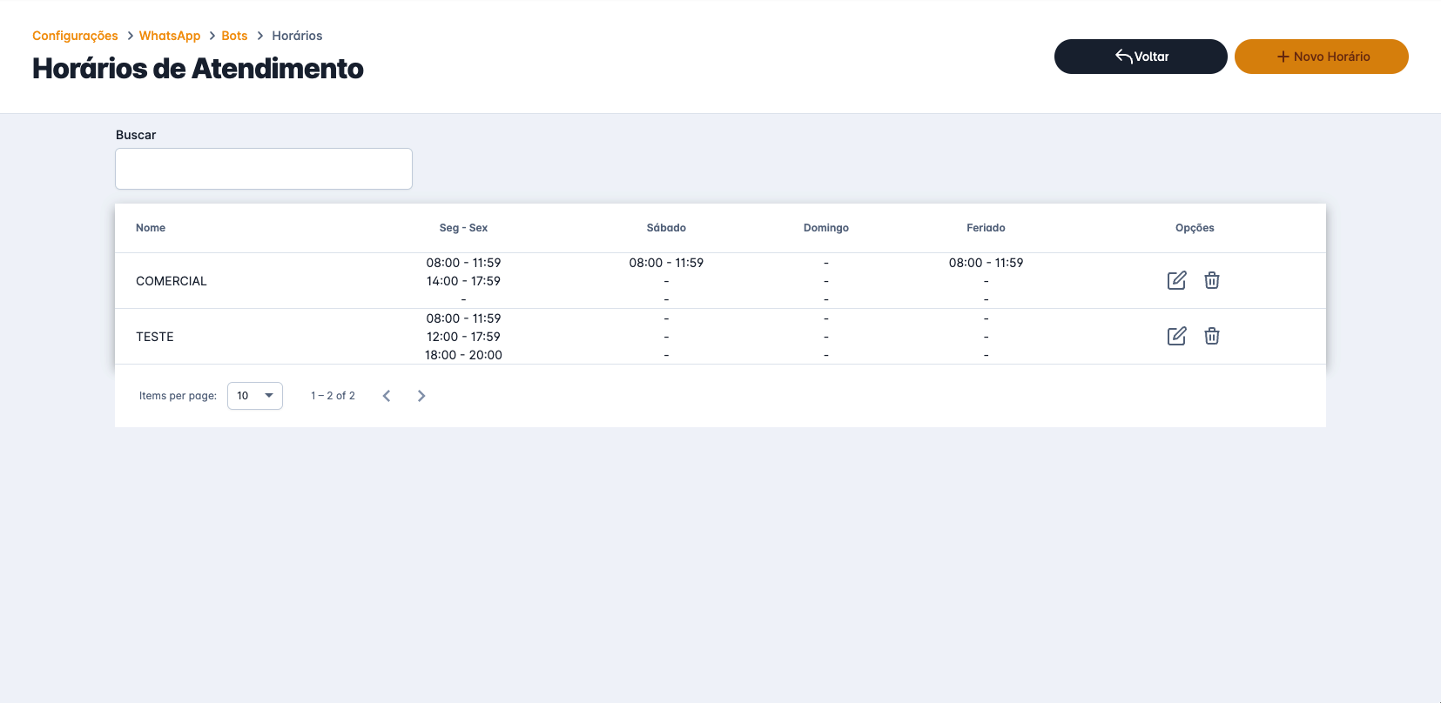Click the Seg - Sex column header
Image resolution: width=1441 pixels, height=703 pixels.
click(x=463, y=228)
